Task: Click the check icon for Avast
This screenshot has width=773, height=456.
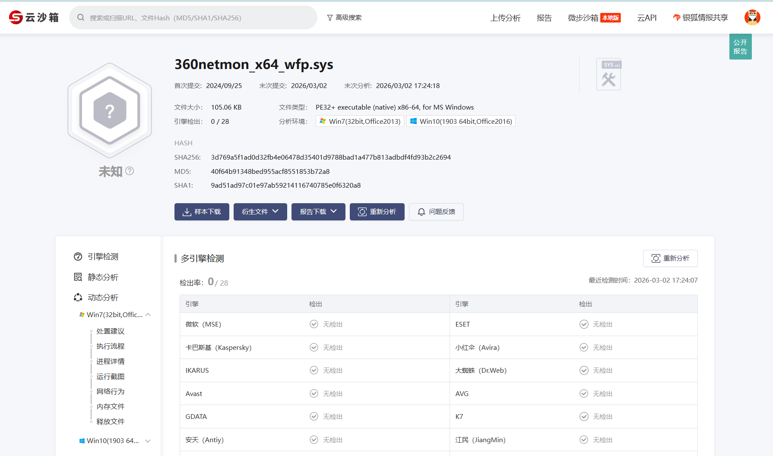Action: coord(314,393)
